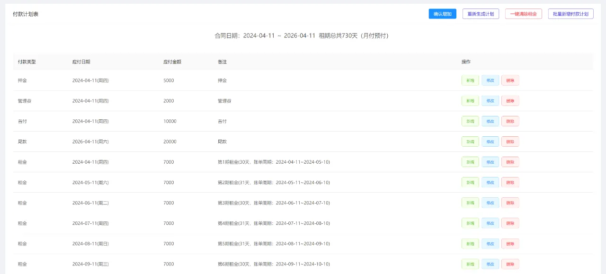Click 新增 in the 尾款 row
Screen dimensions: 606x274
coord(470,141)
